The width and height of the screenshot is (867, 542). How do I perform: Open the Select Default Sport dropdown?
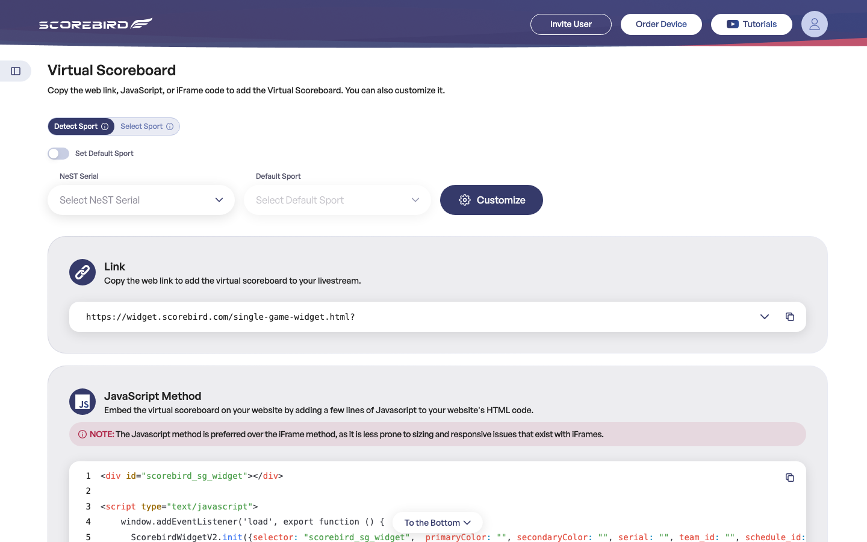pos(337,200)
